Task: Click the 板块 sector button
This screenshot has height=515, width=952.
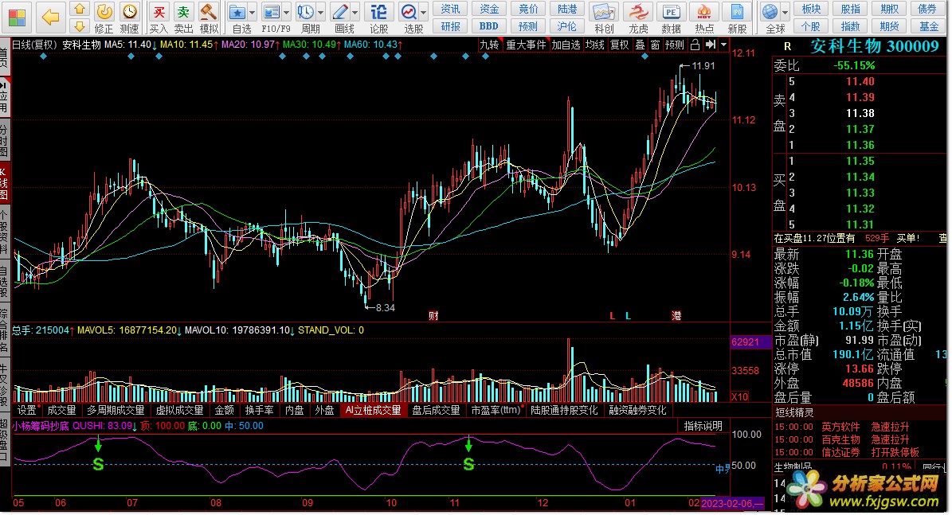Action: (x=811, y=9)
